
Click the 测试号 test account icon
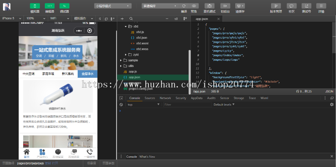pyautogui.click(x=307, y=6)
